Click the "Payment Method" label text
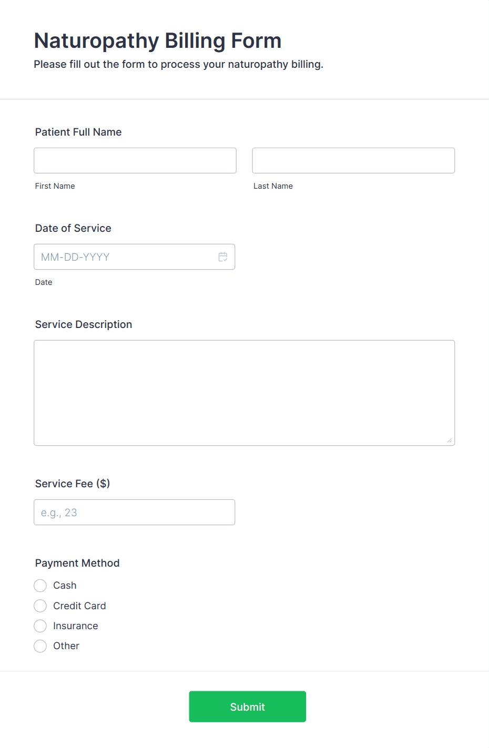Image resolution: width=489 pixels, height=748 pixels. [77, 563]
